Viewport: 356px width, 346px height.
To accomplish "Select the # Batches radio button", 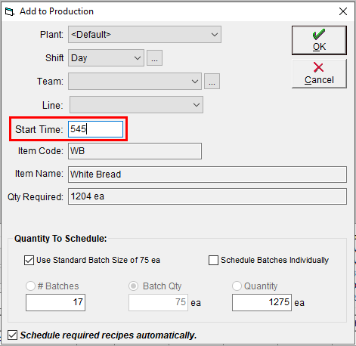I will (30, 286).
